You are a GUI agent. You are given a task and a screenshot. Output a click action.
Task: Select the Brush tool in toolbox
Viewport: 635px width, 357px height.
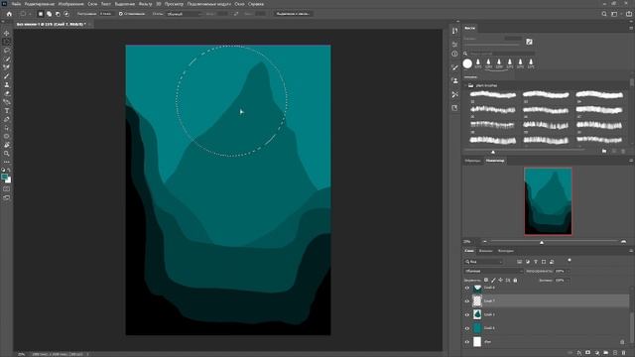(x=7, y=76)
